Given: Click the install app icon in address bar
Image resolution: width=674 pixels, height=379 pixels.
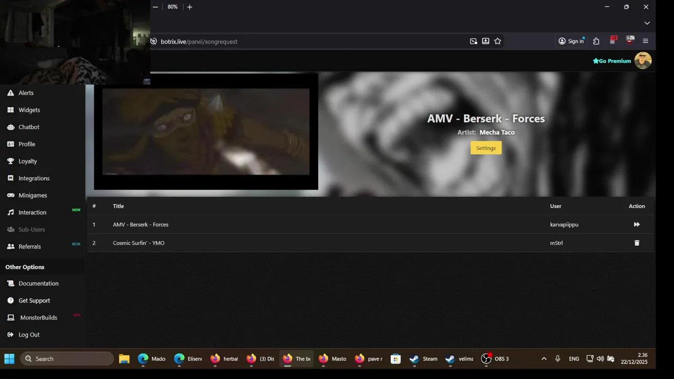Looking at the screenshot, I should [485, 41].
